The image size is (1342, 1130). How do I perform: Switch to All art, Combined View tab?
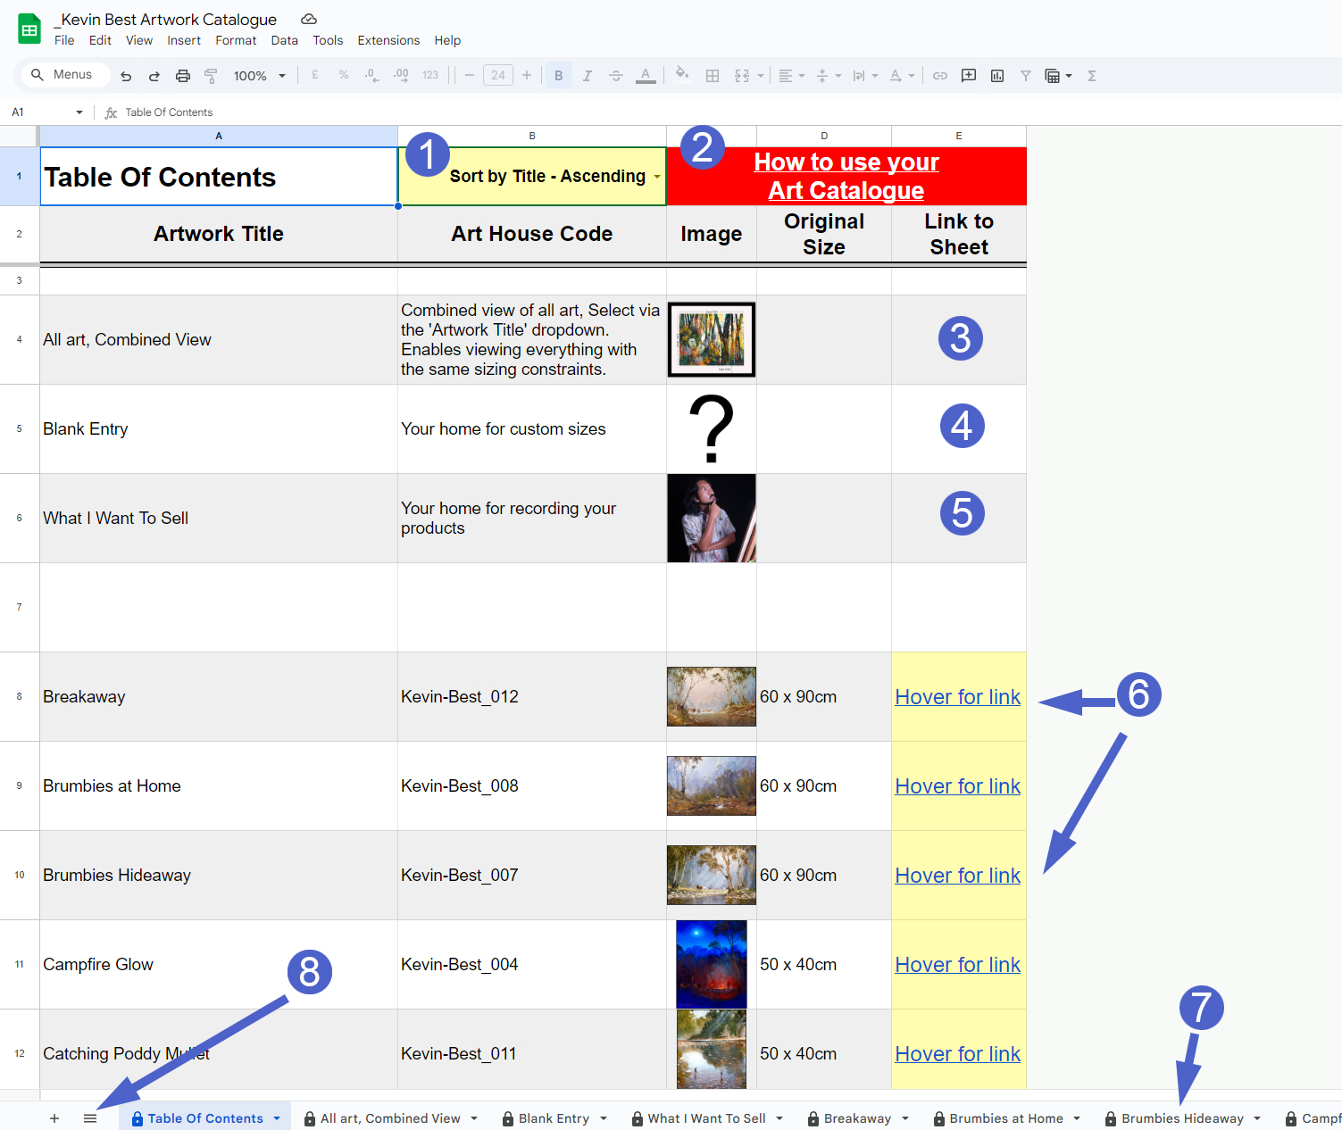(x=390, y=1118)
